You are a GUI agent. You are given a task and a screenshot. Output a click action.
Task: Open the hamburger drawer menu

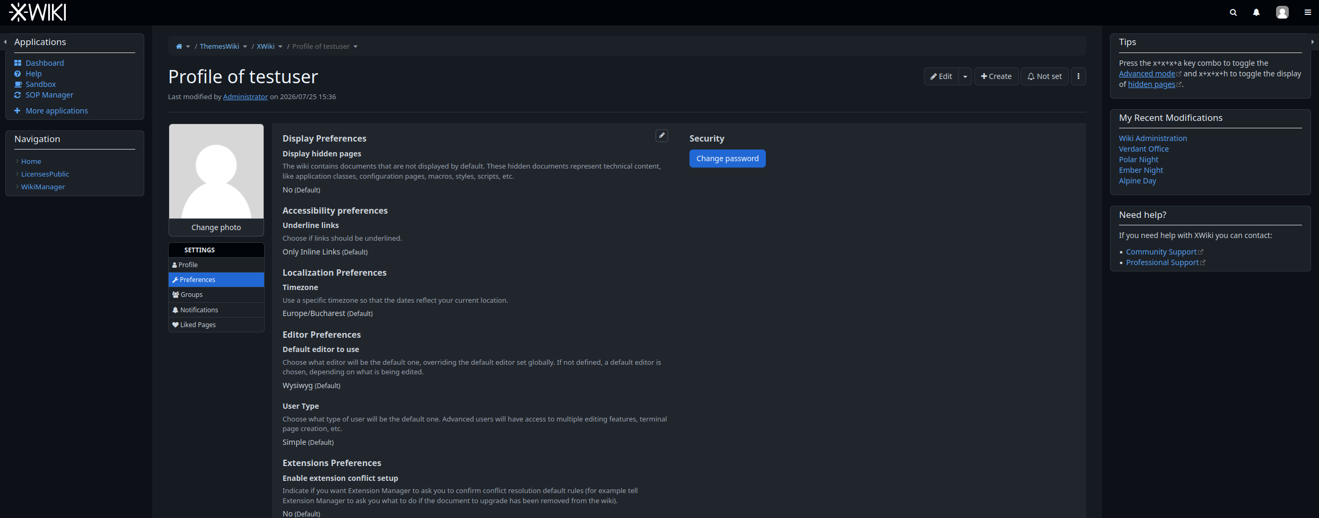(x=1307, y=12)
